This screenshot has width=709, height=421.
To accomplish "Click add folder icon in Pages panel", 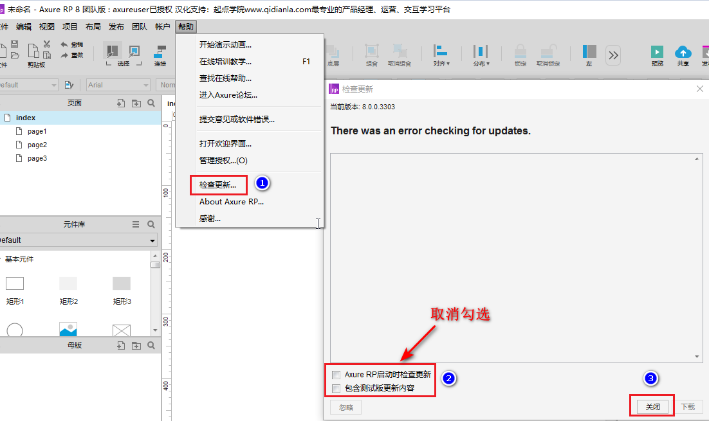I will click(x=136, y=103).
